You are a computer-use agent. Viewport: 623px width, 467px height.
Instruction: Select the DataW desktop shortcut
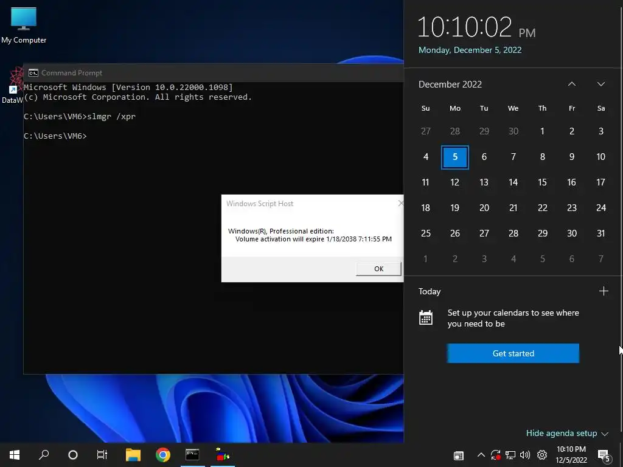[x=12, y=86]
